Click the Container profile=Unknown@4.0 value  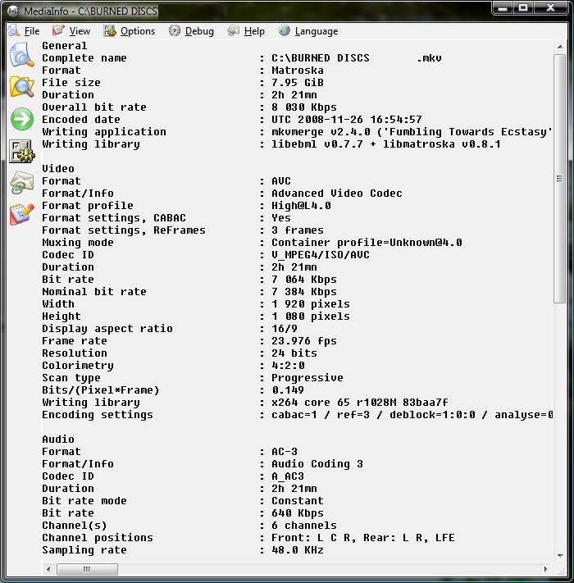pyautogui.click(x=367, y=243)
